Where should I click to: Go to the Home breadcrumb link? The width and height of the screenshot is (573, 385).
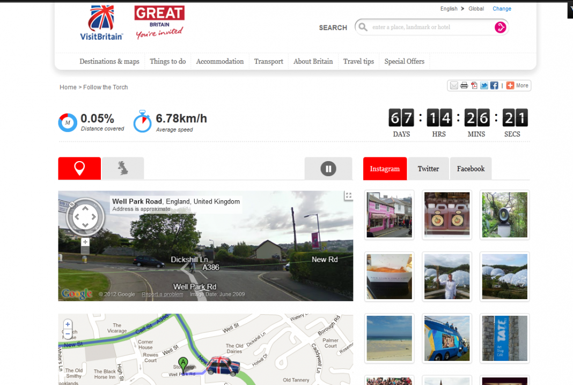pos(68,87)
